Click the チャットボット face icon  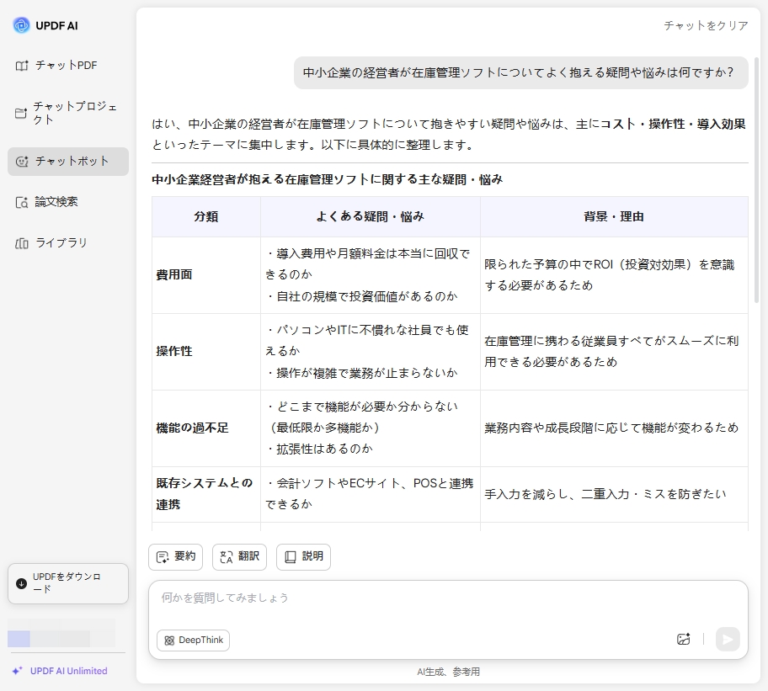click(22, 162)
